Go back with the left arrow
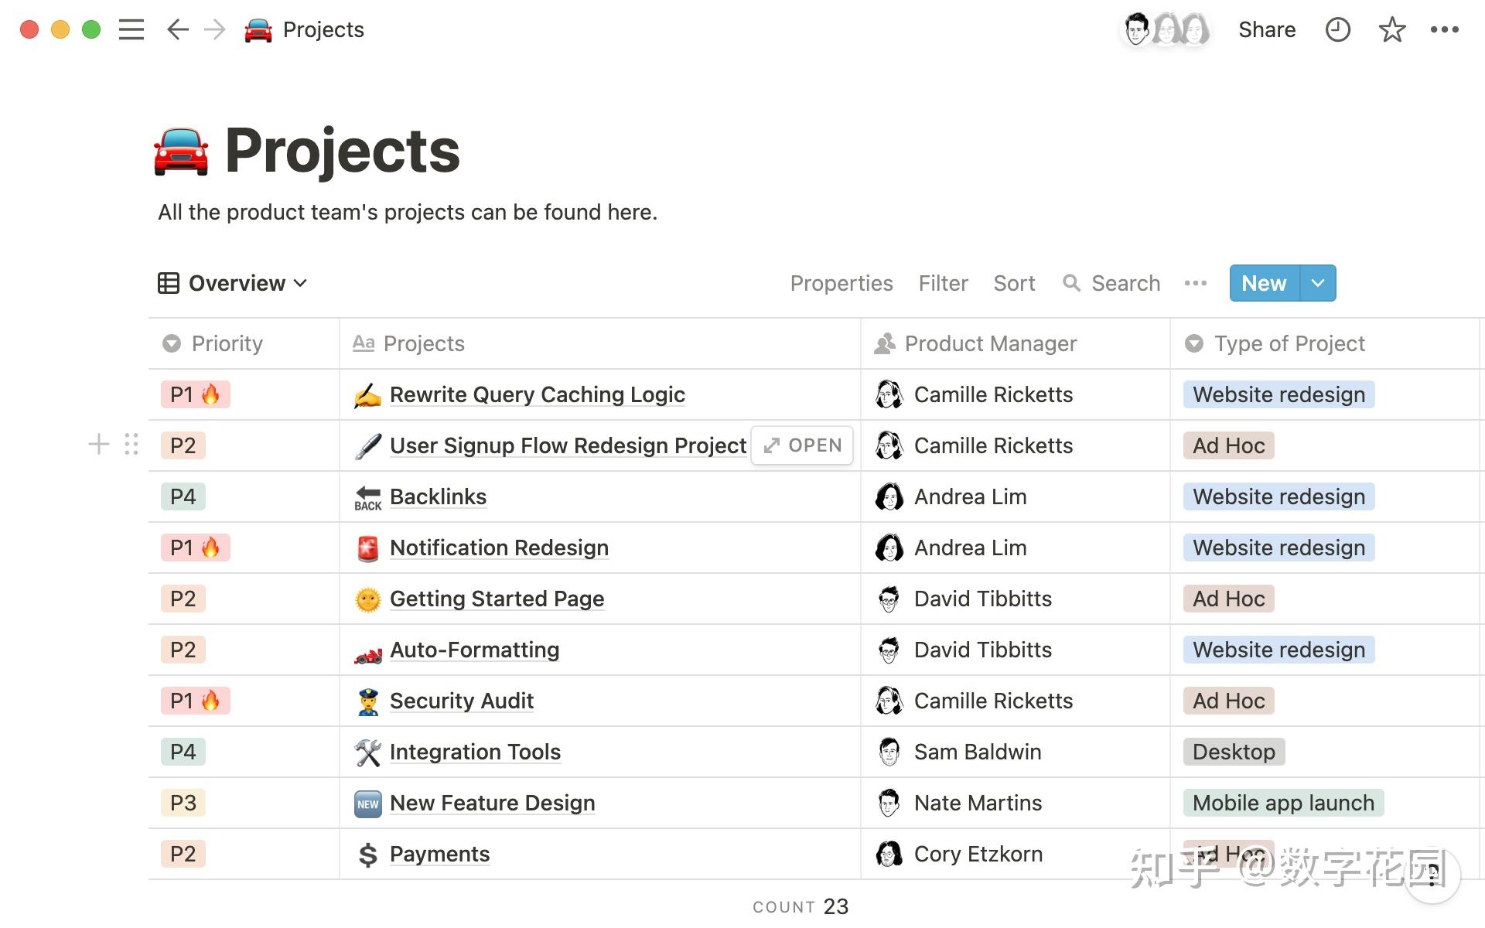This screenshot has width=1485, height=928. point(177,29)
